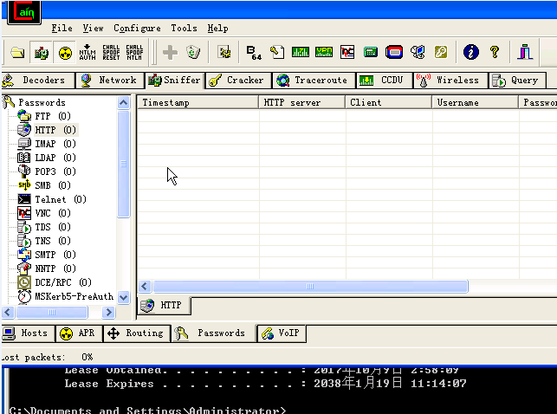Select POP3 (0) tree entry
The width and height of the screenshot is (557, 414).
pos(55,171)
